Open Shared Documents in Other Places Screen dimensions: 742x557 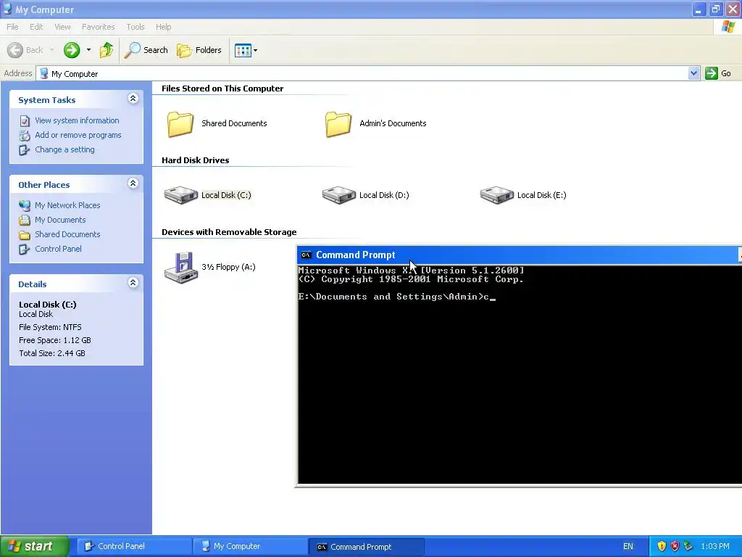67,234
